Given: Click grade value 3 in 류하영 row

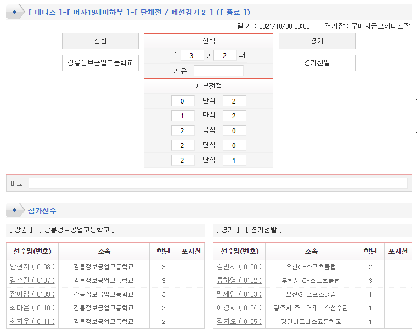Looking at the screenshot, I should tap(370, 281).
